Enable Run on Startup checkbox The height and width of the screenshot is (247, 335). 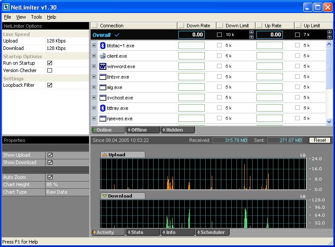(x=50, y=63)
